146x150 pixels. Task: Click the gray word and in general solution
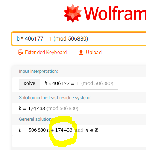[x=79, y=130]
